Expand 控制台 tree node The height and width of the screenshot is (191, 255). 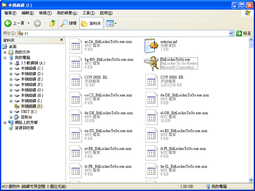tap(11, 117)
